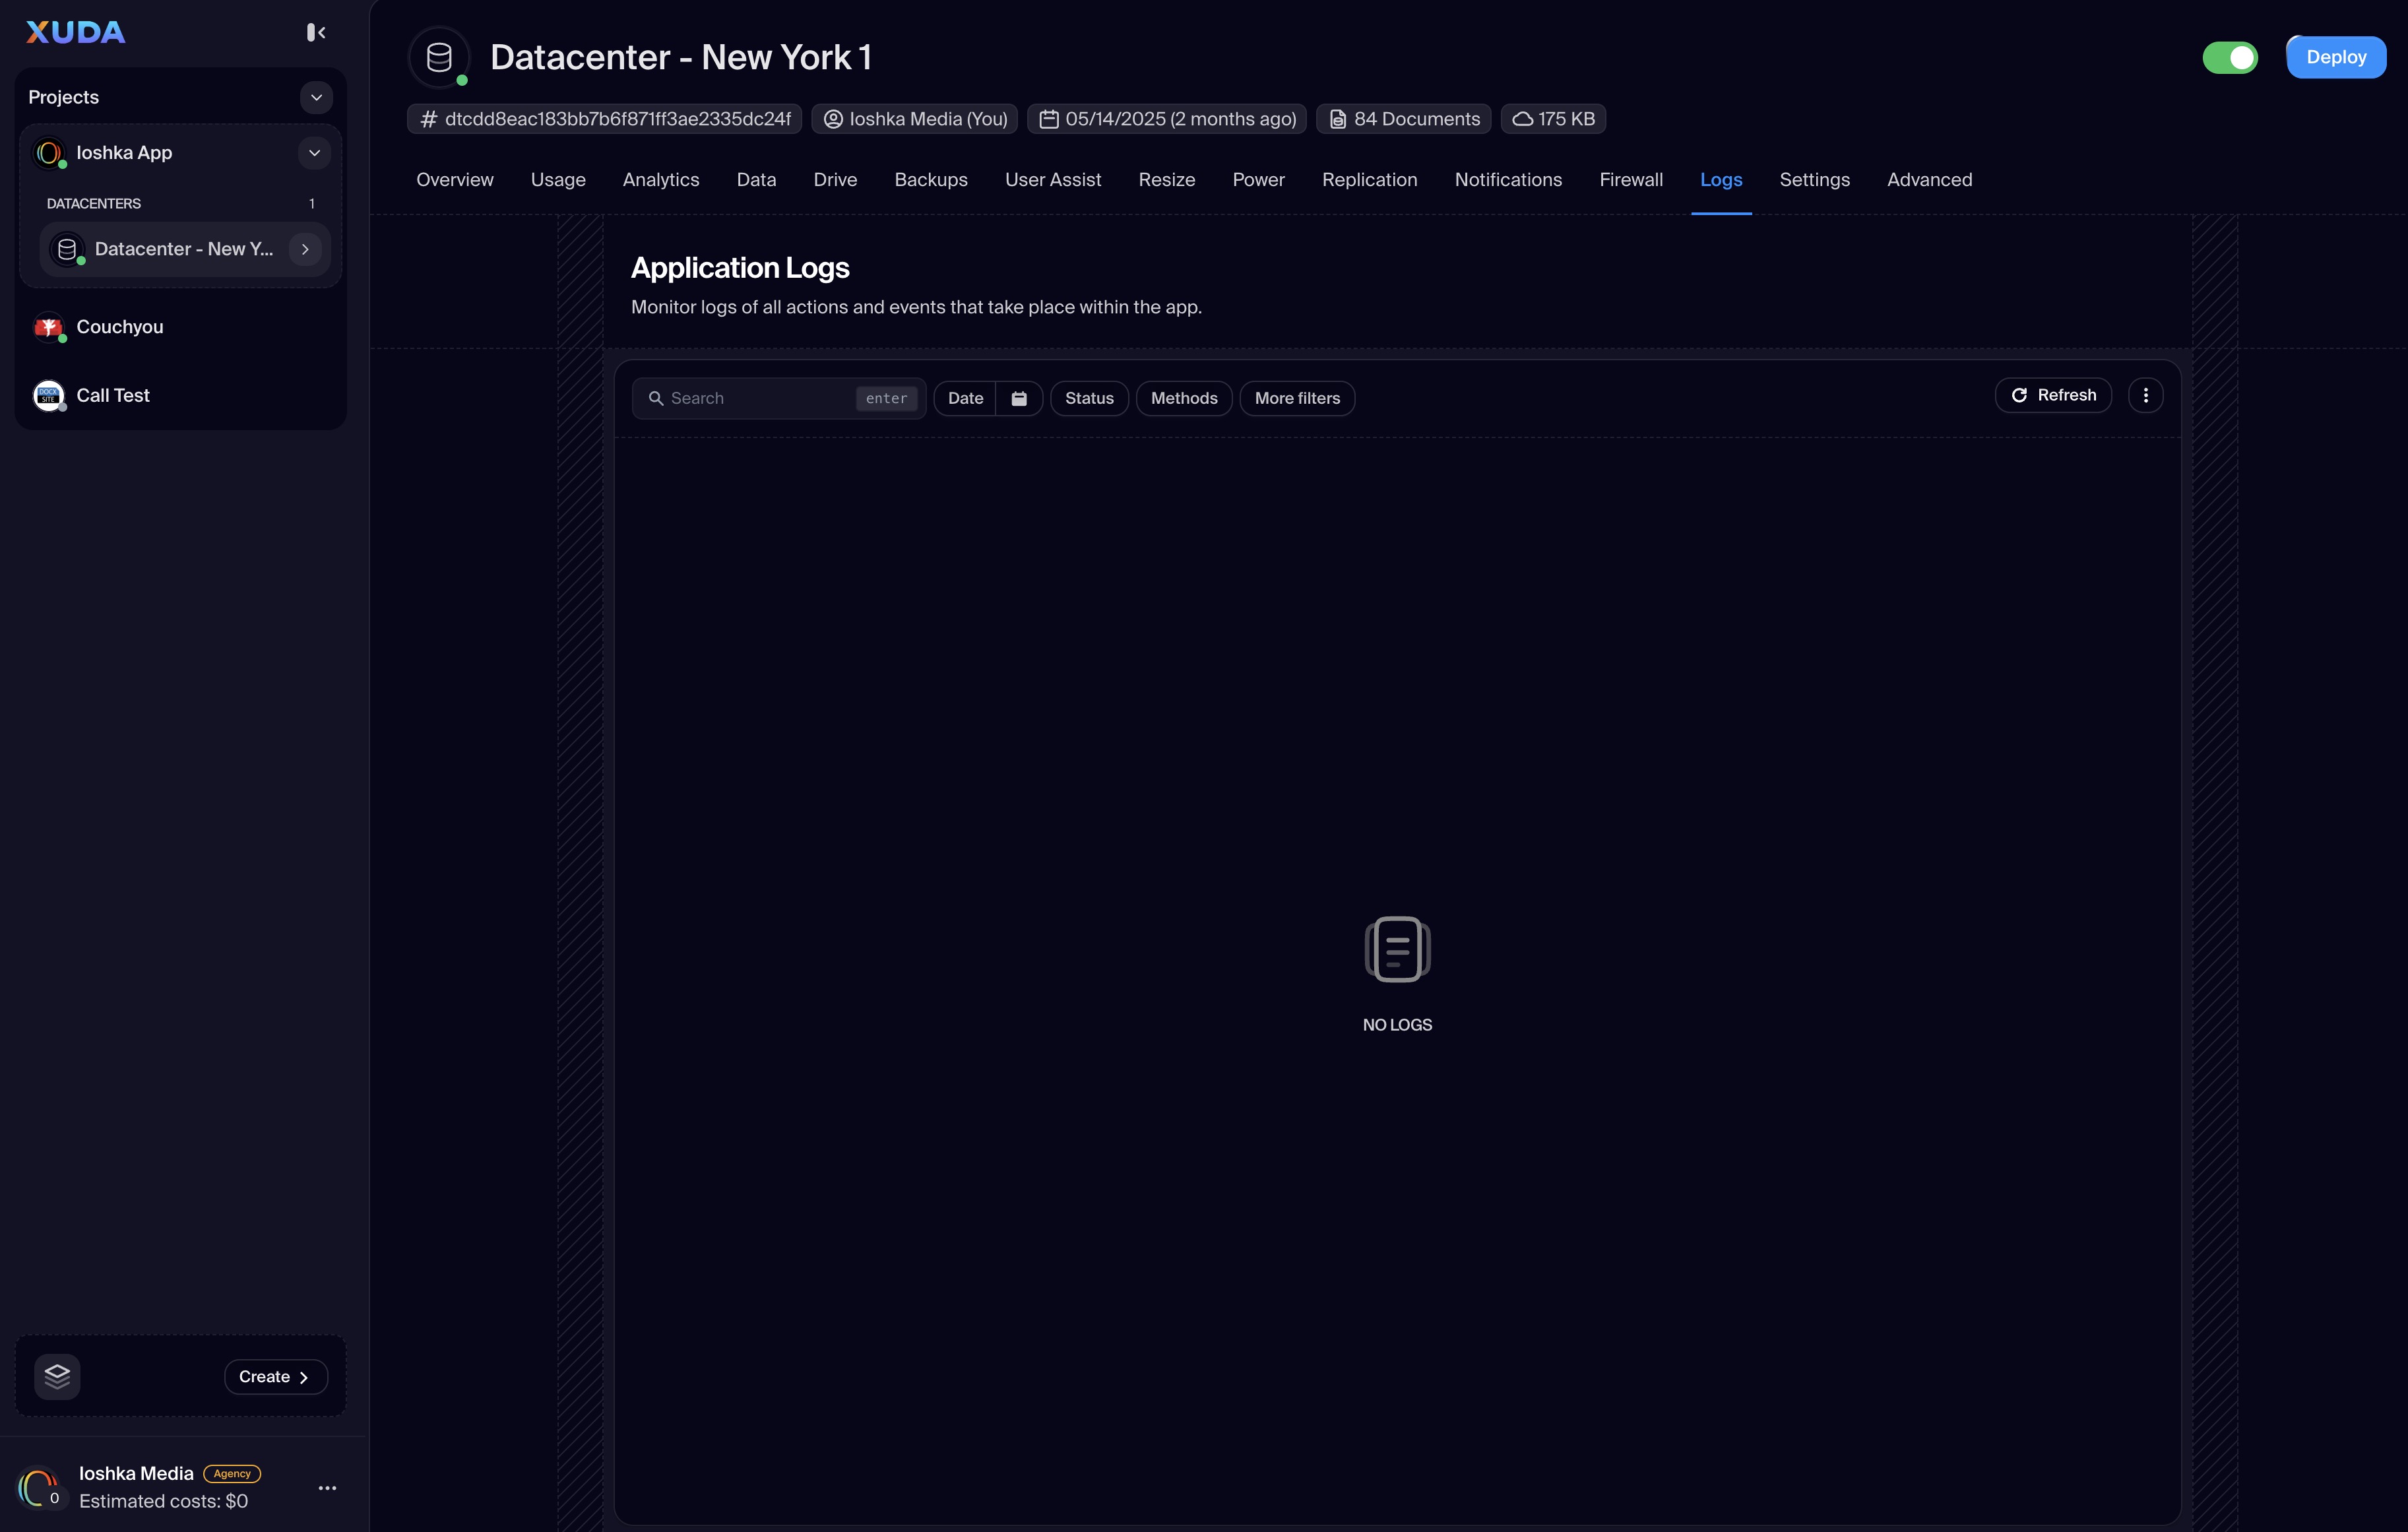Switch to the Firewall tab
Viewport: 2408px width, 1532px height.
pyautogui.click(x=1630, y=180)
